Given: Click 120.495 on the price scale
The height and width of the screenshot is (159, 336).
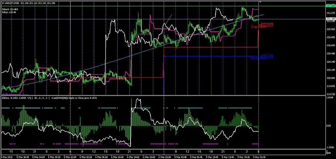Looking at the screenshot, I should (x=330, y=54).
